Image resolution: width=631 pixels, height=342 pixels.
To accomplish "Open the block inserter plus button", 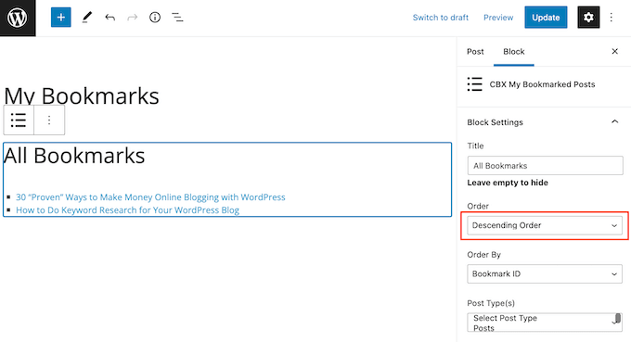I will (60, 18).
